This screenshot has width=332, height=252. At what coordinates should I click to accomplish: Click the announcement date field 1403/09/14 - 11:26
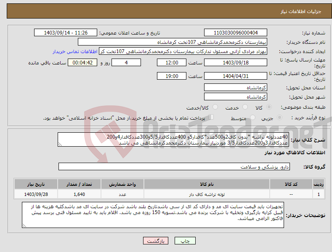(x=66, y=33)
